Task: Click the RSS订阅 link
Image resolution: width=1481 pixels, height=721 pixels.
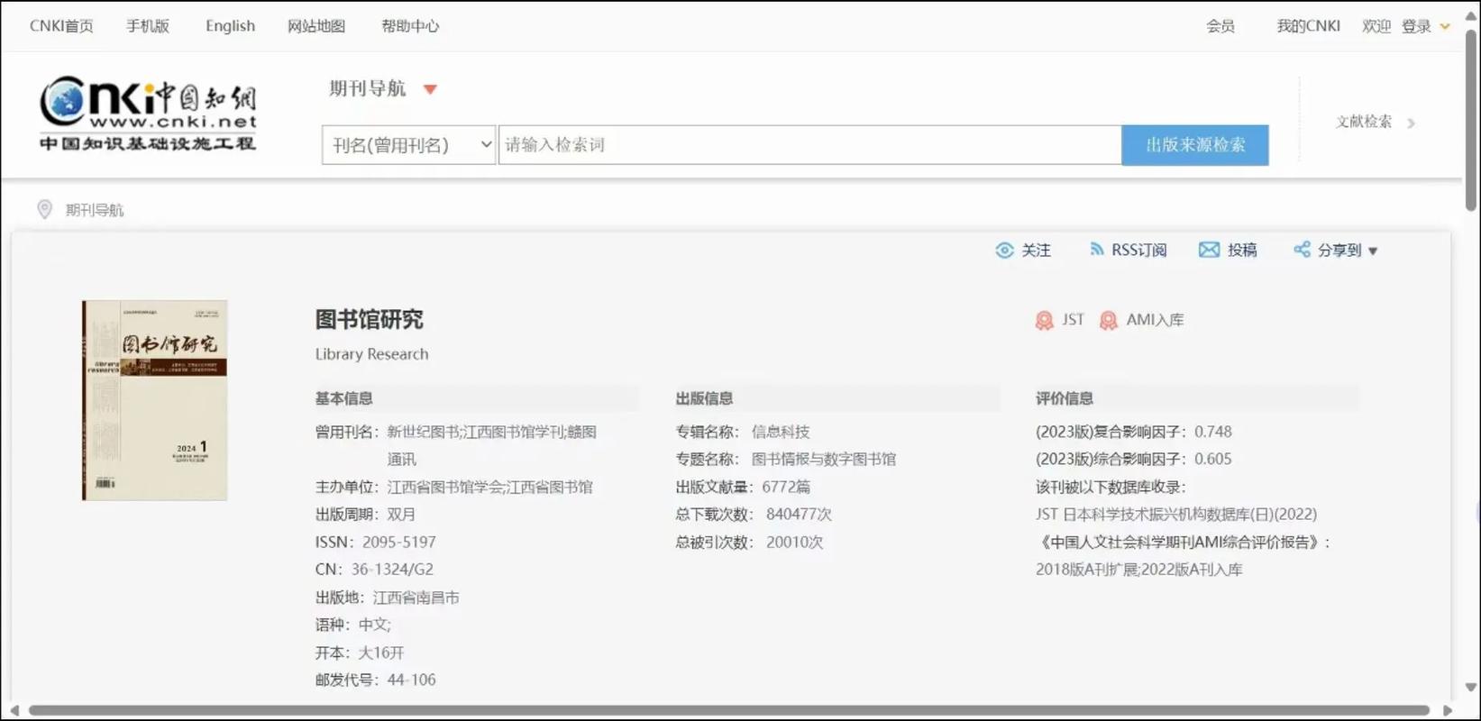Action: point(1138,251)
